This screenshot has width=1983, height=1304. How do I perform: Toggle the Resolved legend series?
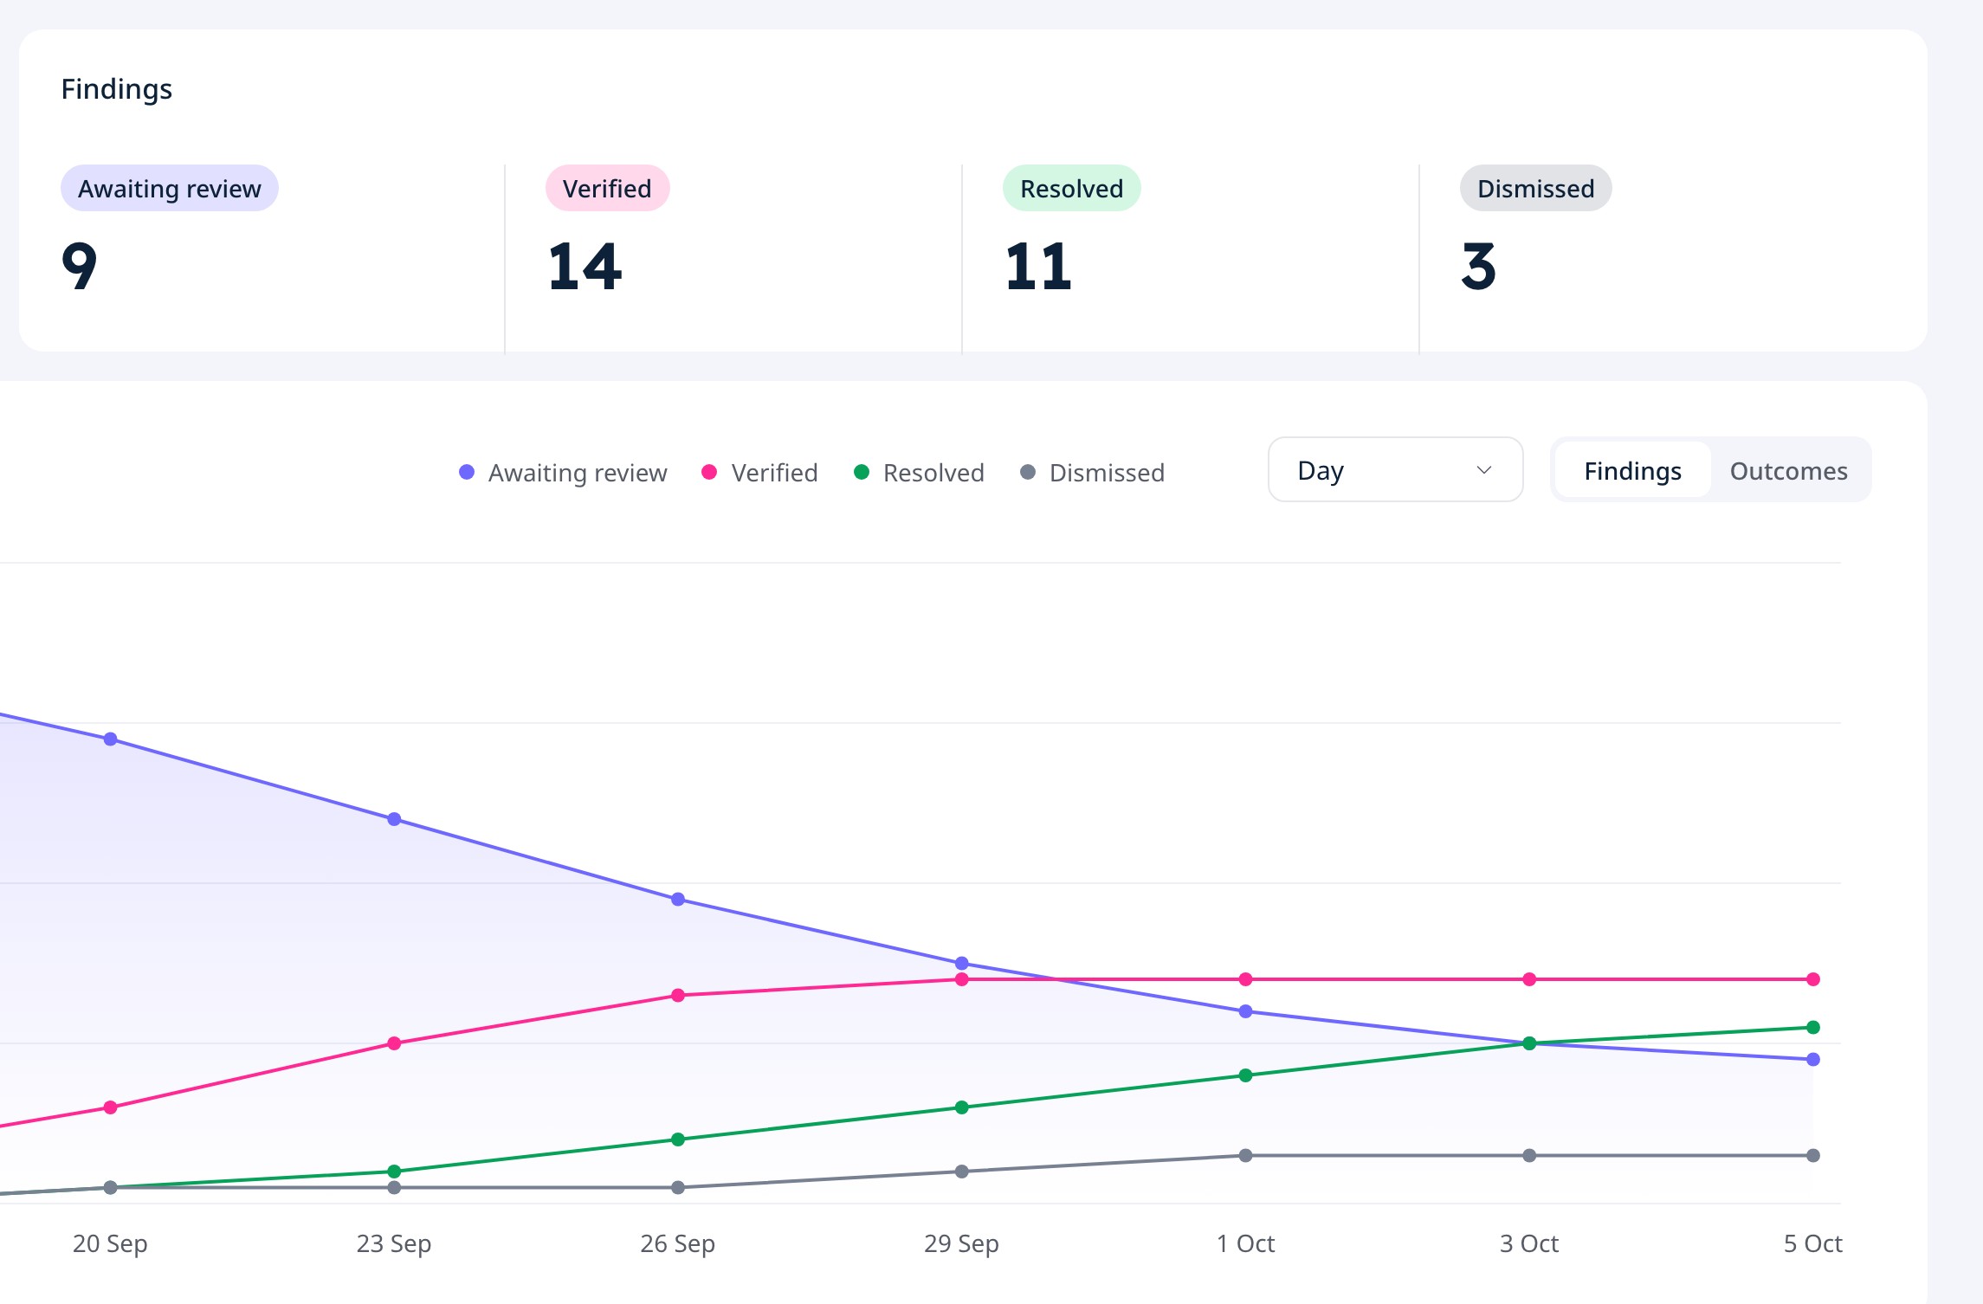pos(919,473)
